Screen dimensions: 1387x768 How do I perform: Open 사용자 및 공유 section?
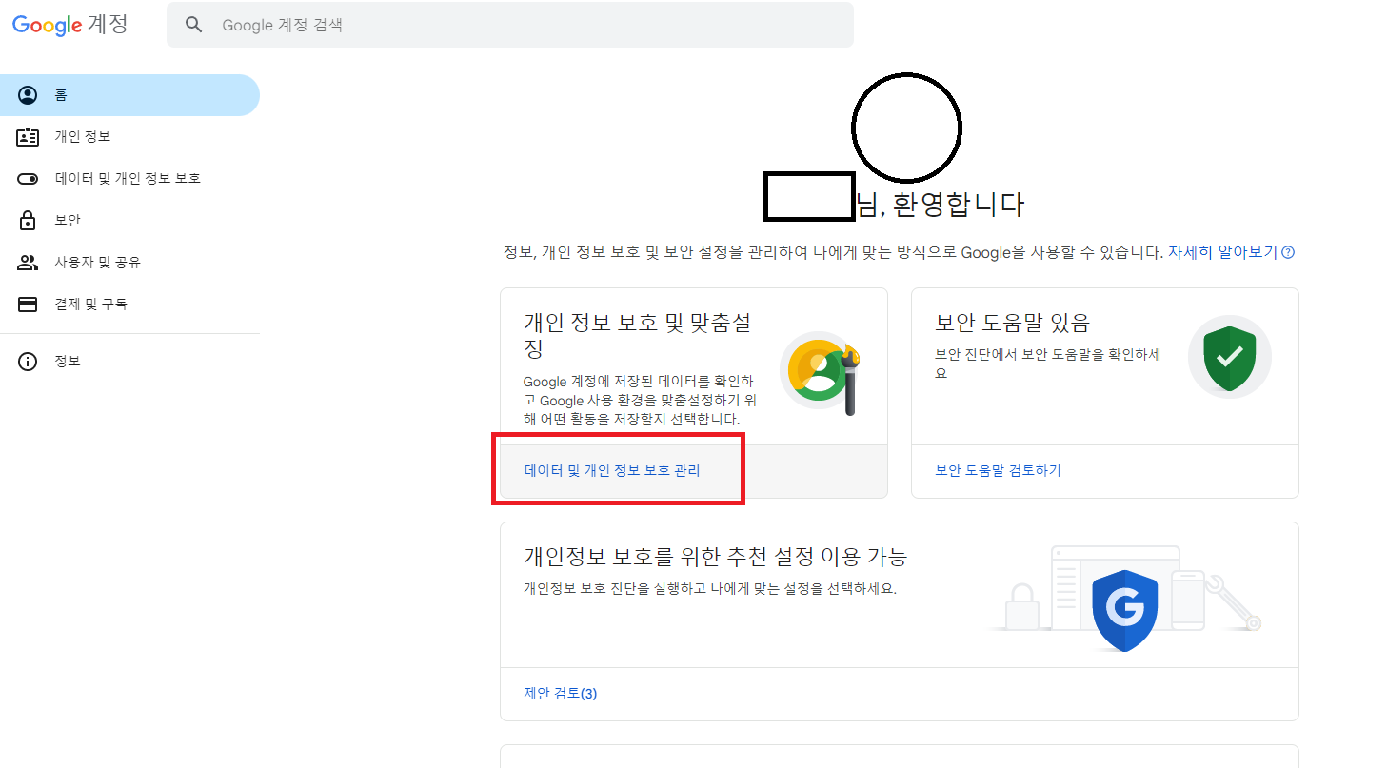(129, 263)
